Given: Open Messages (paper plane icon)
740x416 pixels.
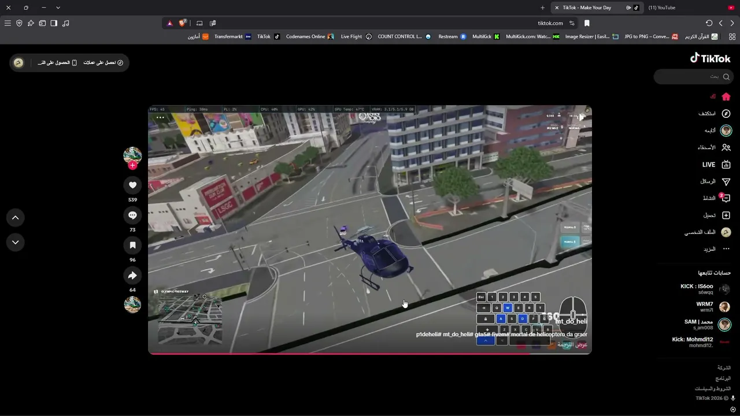Looking at the screenshot, I should (726, 181).
